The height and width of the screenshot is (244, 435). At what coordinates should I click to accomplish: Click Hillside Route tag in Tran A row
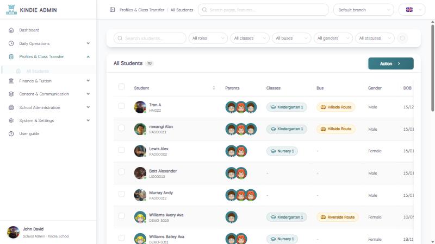(335, 107)
